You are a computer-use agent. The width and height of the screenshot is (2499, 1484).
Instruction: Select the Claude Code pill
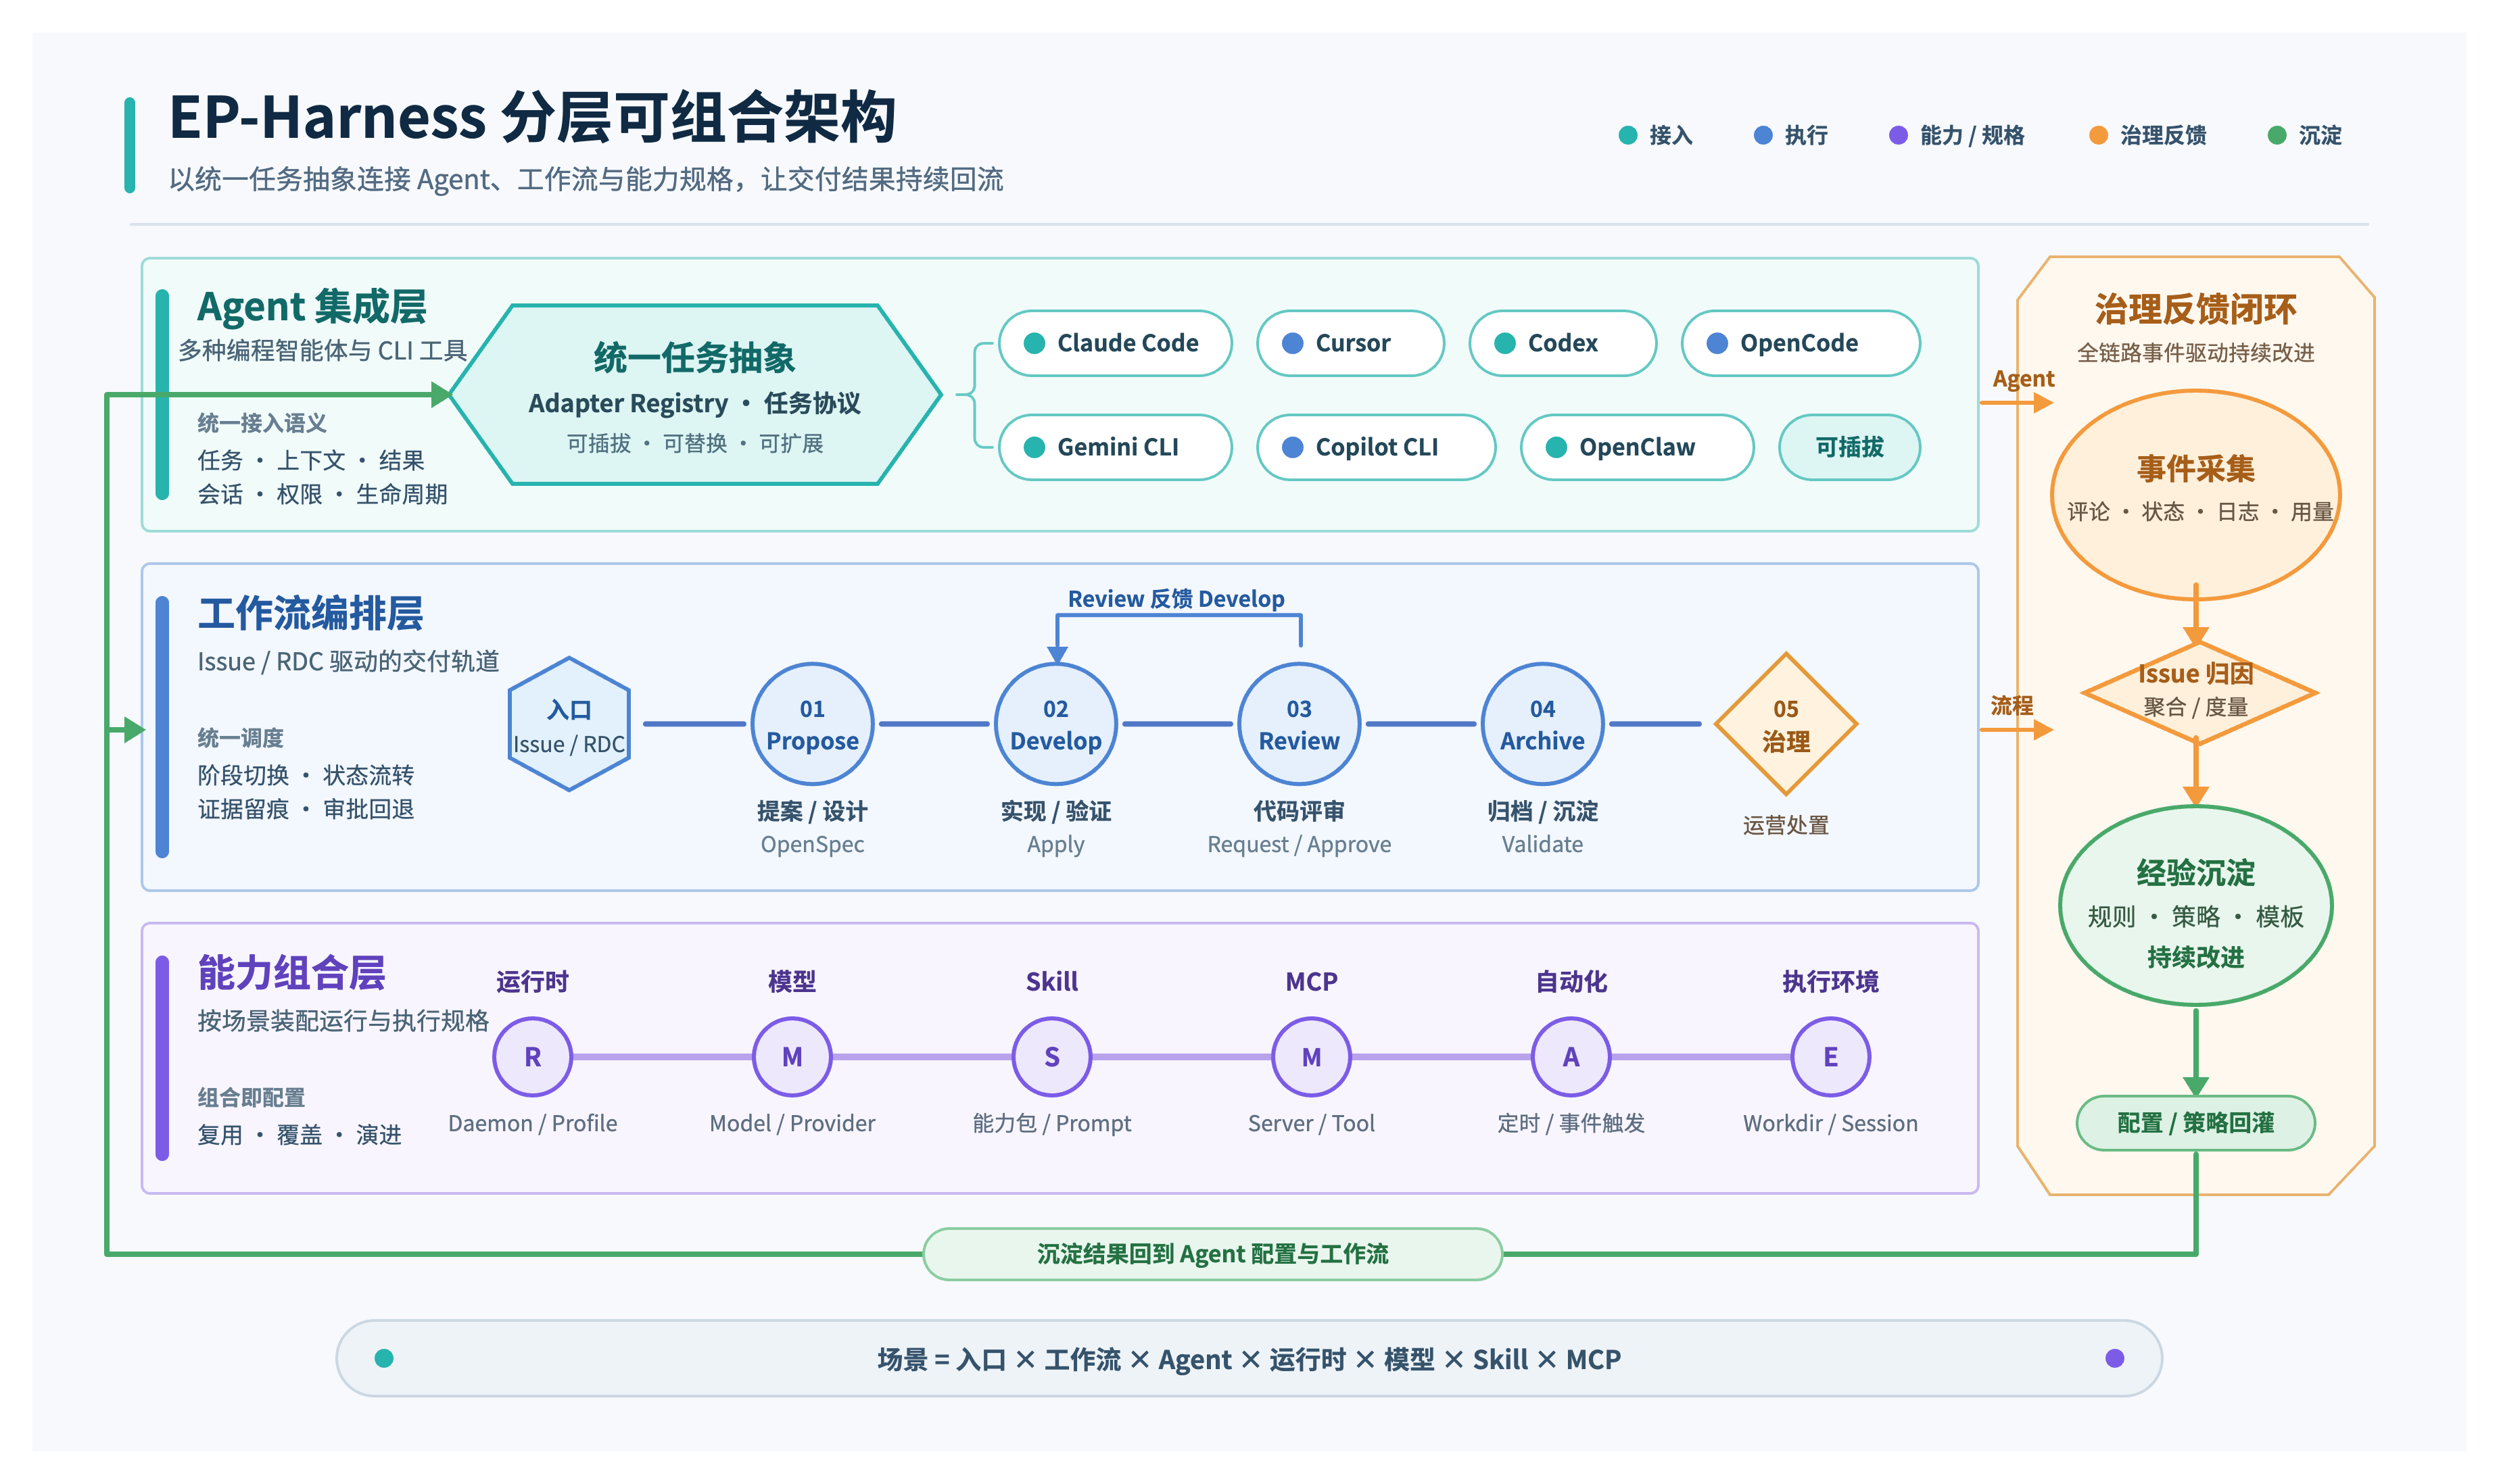pyautogui.click(x=1114, y=343)
